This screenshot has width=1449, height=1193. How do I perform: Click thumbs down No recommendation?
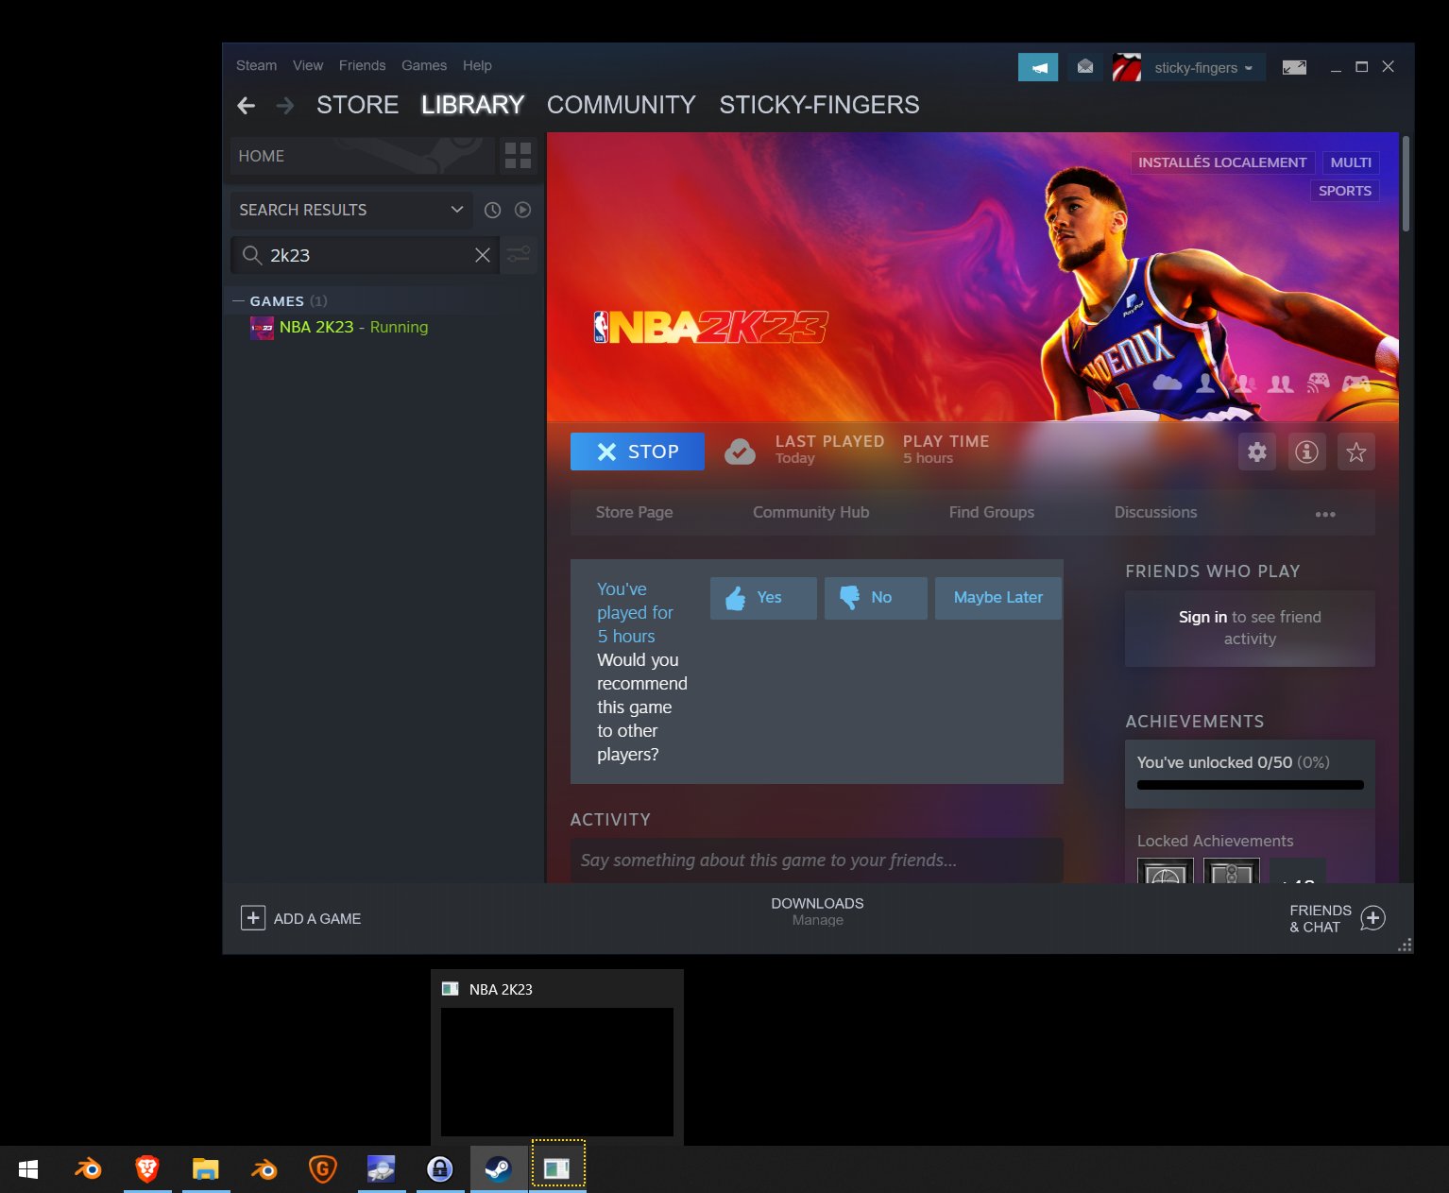click(x=876, y=598)
